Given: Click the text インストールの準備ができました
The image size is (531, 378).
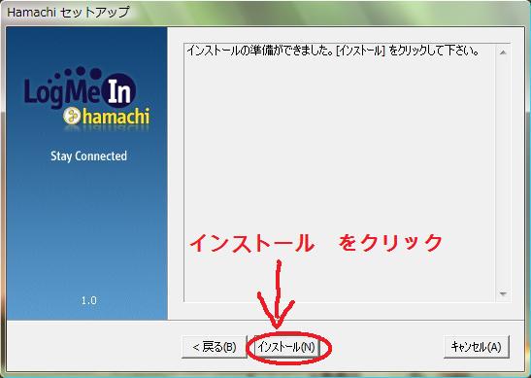Looking at the screenshot, I should (259, 51).
